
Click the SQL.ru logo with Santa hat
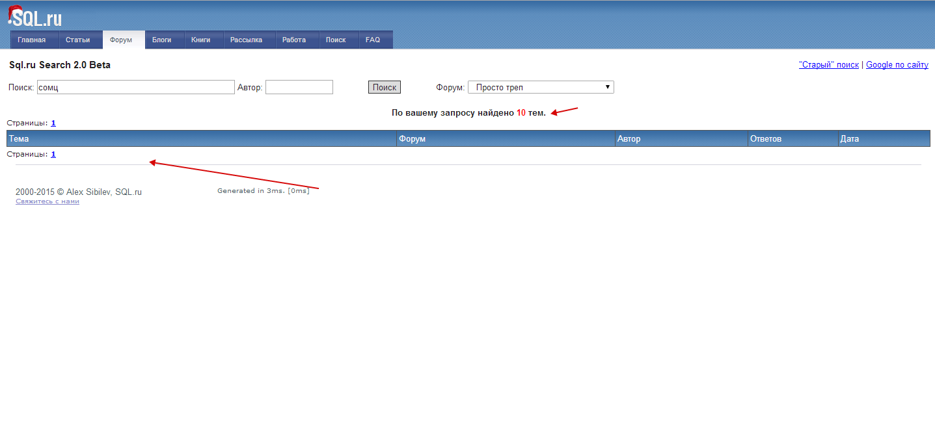point(35,16)
